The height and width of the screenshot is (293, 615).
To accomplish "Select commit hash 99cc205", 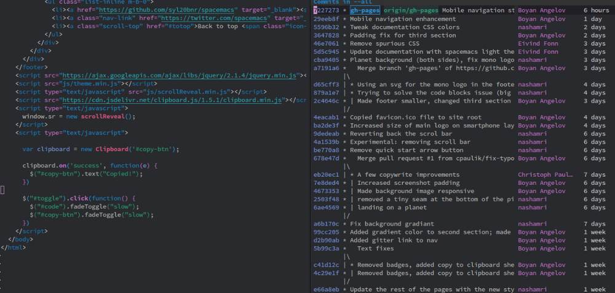I will pyautogui.click(x=327, y=233).
